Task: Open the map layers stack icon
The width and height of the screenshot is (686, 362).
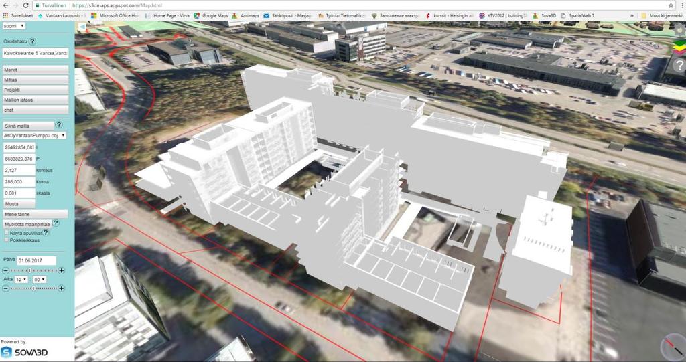Action: 679,46
